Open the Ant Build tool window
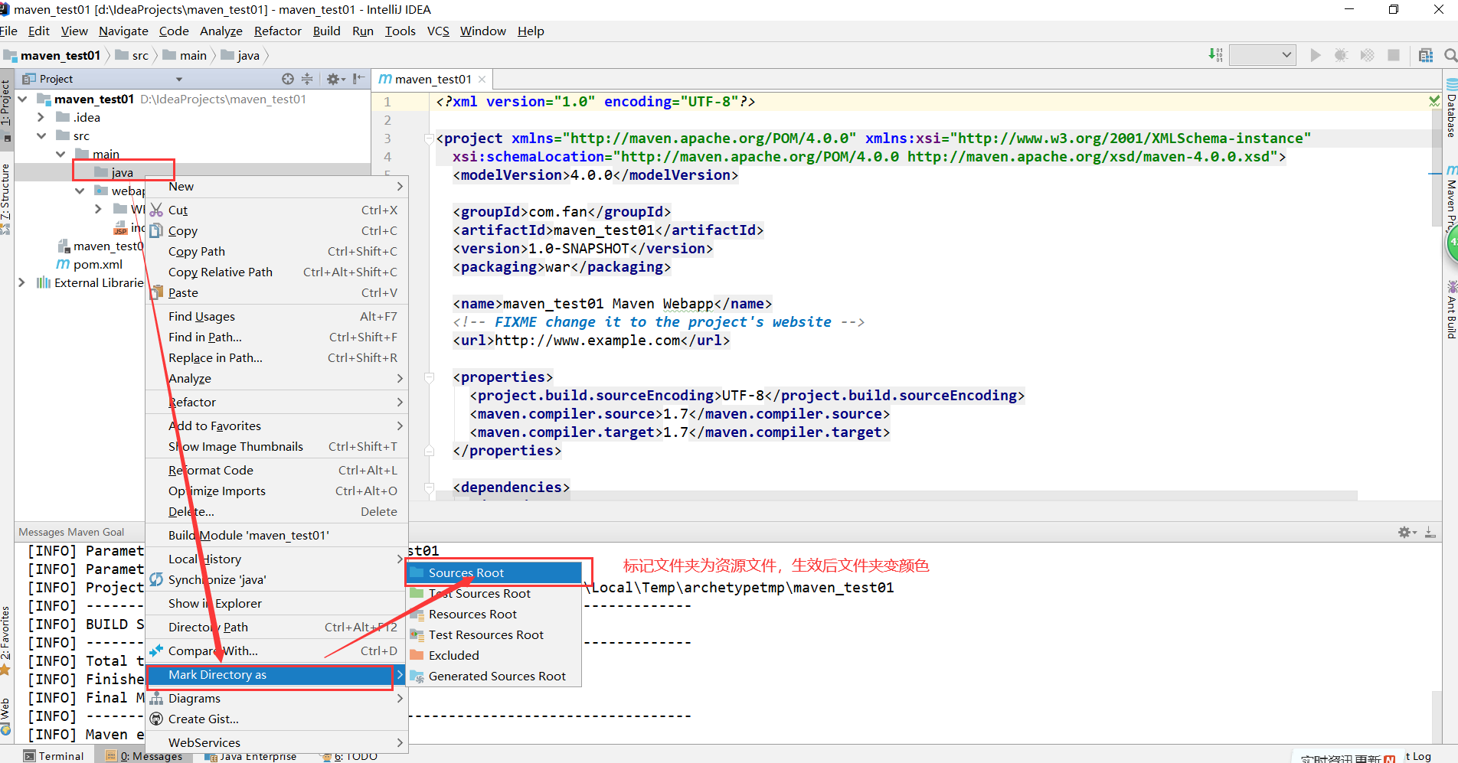 tap(1451, 310)
